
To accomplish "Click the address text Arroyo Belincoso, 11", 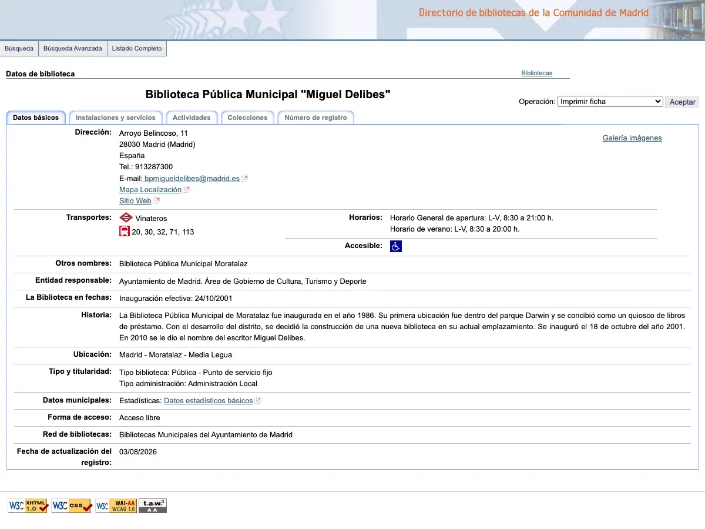I will pyautogui.click(x=154, y=133).
